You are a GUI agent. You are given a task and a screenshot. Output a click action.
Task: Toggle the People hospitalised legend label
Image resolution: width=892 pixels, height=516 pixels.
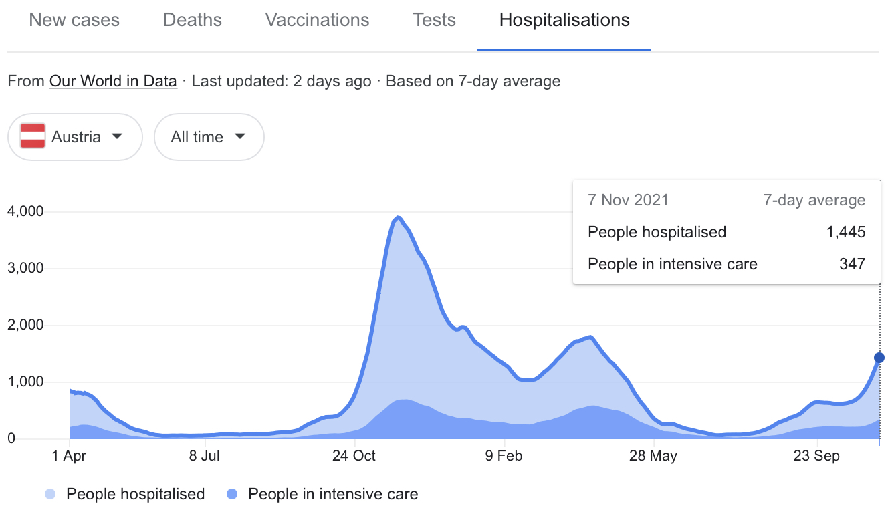[x=135, y=495]
